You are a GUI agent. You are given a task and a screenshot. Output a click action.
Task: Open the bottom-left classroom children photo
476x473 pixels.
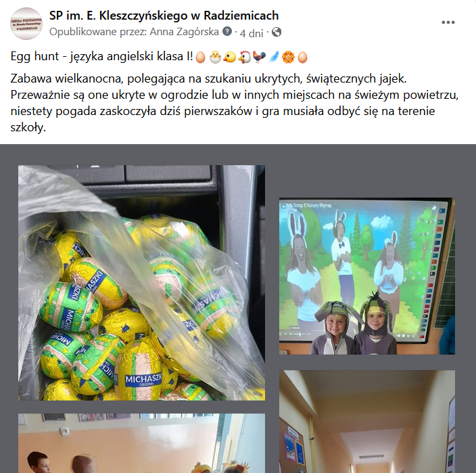[x=141, y=443]
